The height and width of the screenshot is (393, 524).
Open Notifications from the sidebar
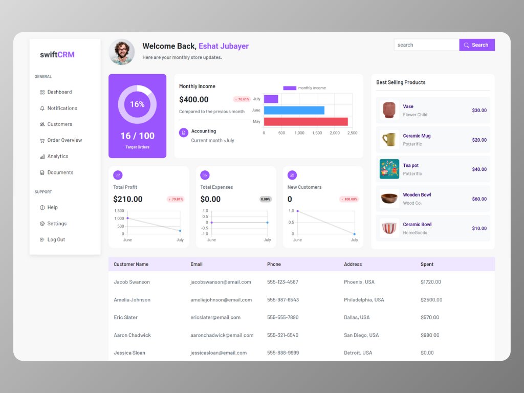[x=62, y=108]
